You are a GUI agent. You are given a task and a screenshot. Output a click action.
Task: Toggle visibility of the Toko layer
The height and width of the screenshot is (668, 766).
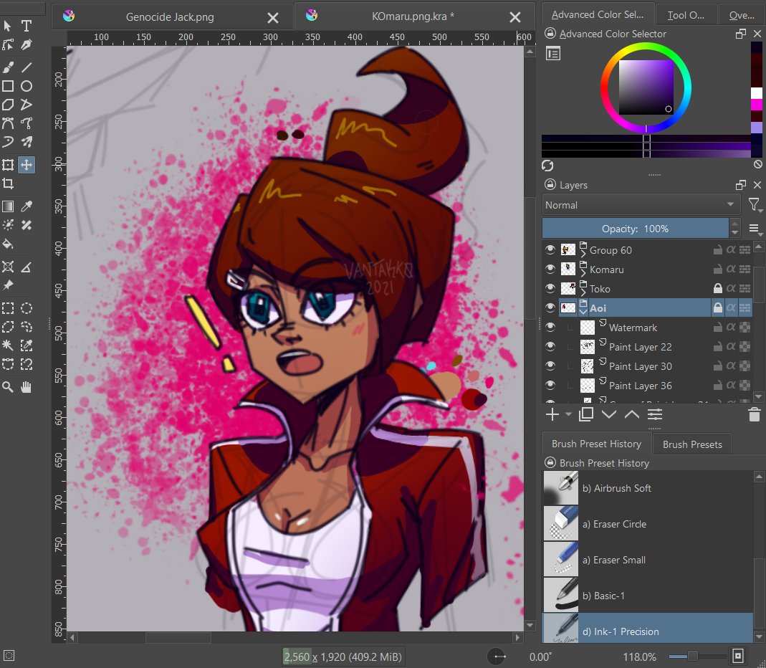(550, 288)
